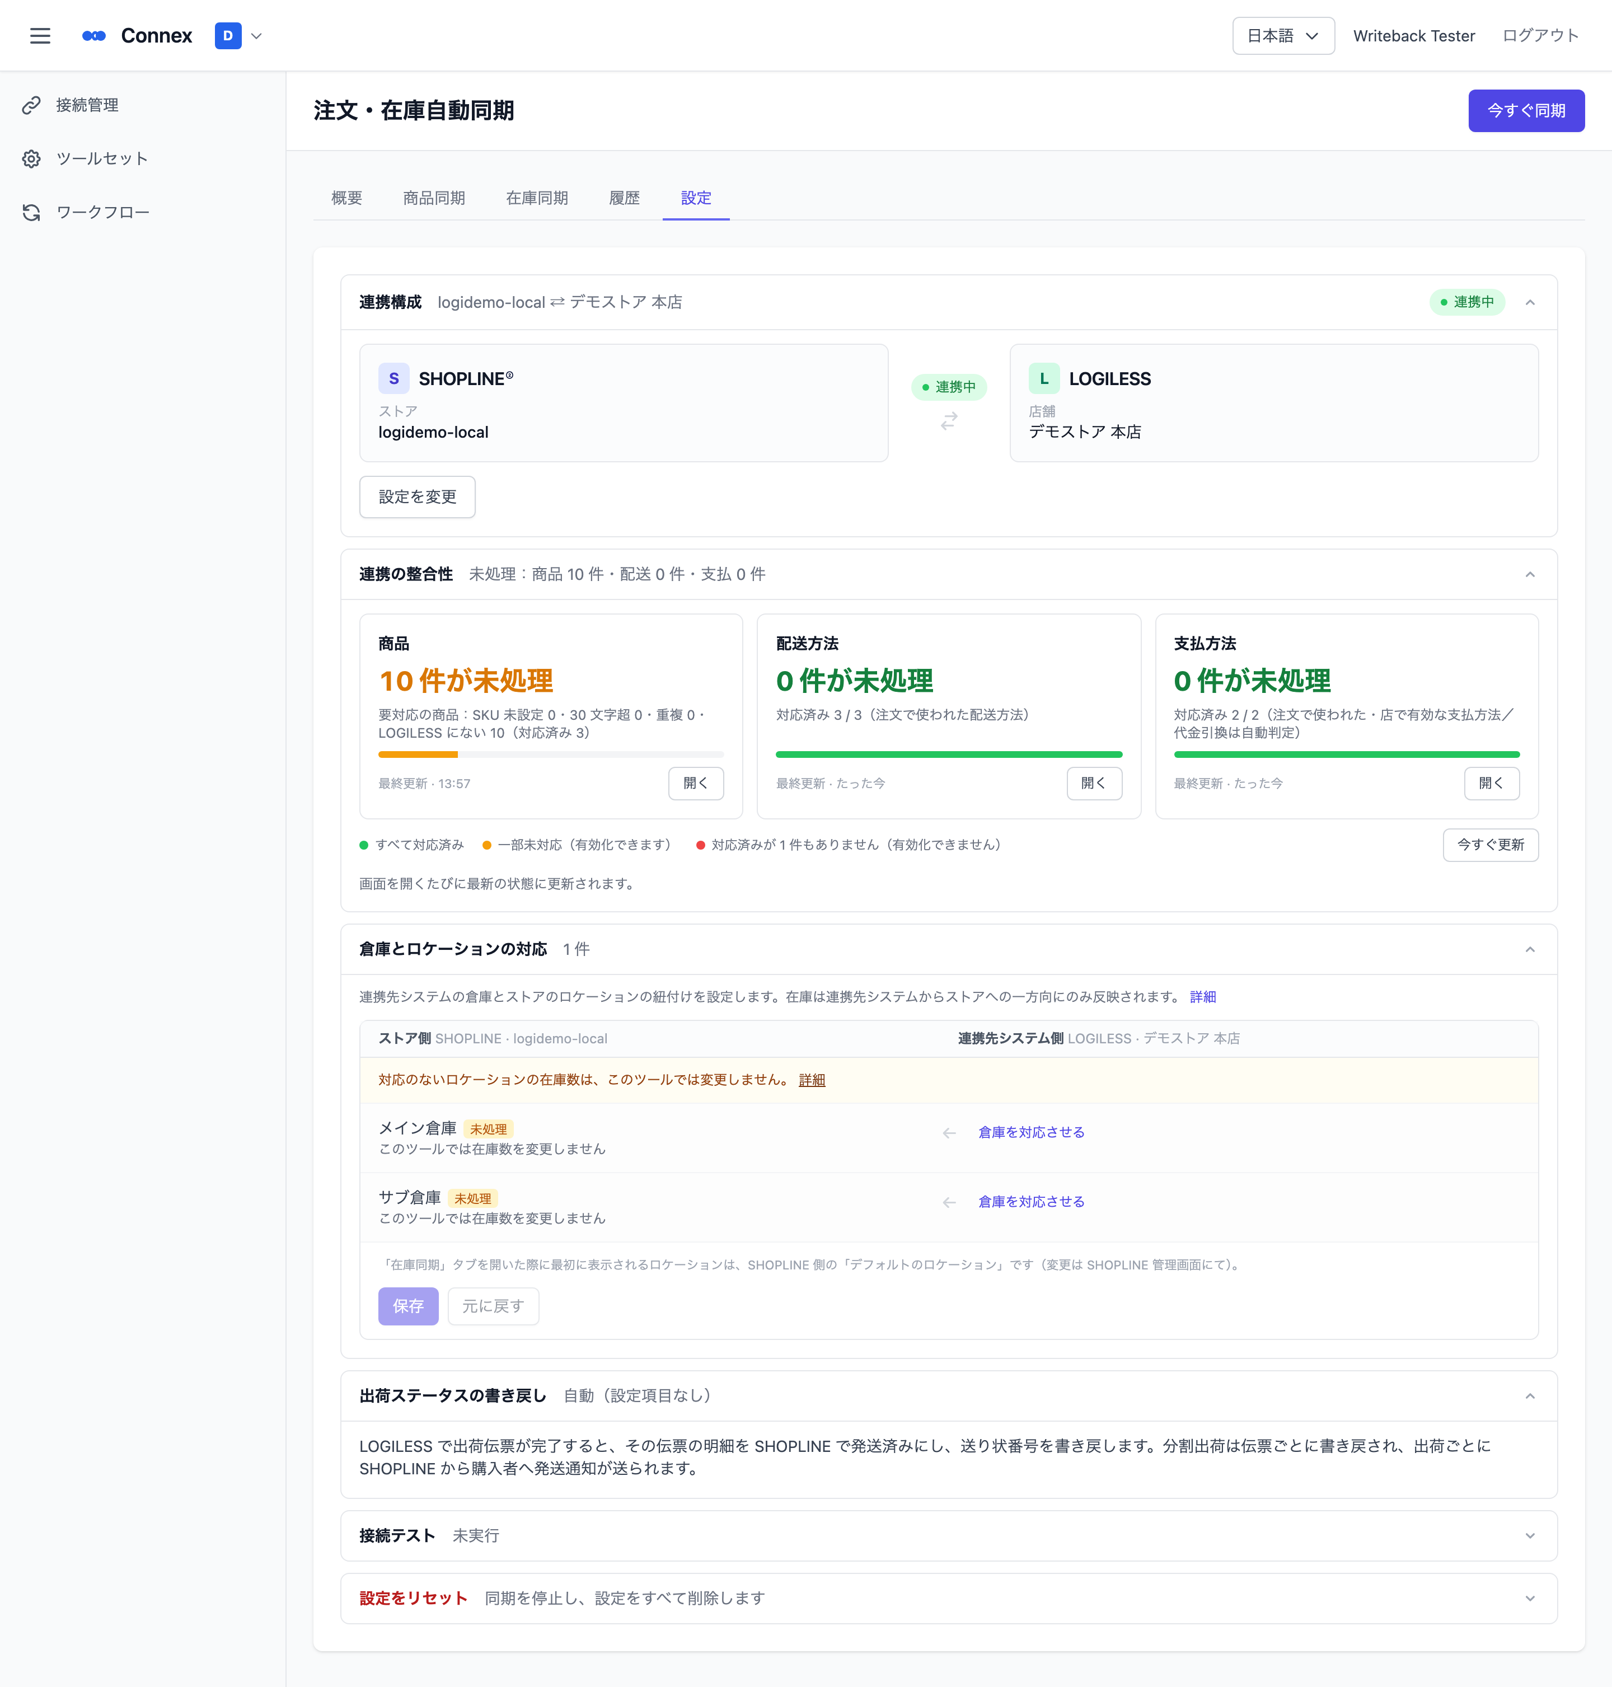Open the 日本語 language dropdown

point(1283,35)
